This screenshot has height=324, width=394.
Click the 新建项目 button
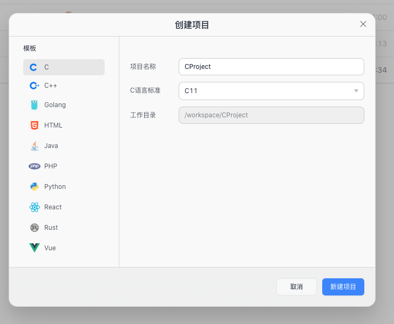pos(343,287)
